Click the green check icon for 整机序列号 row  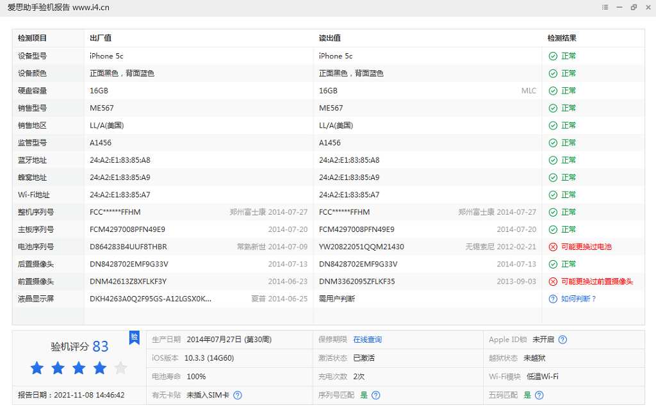(553, 213)
